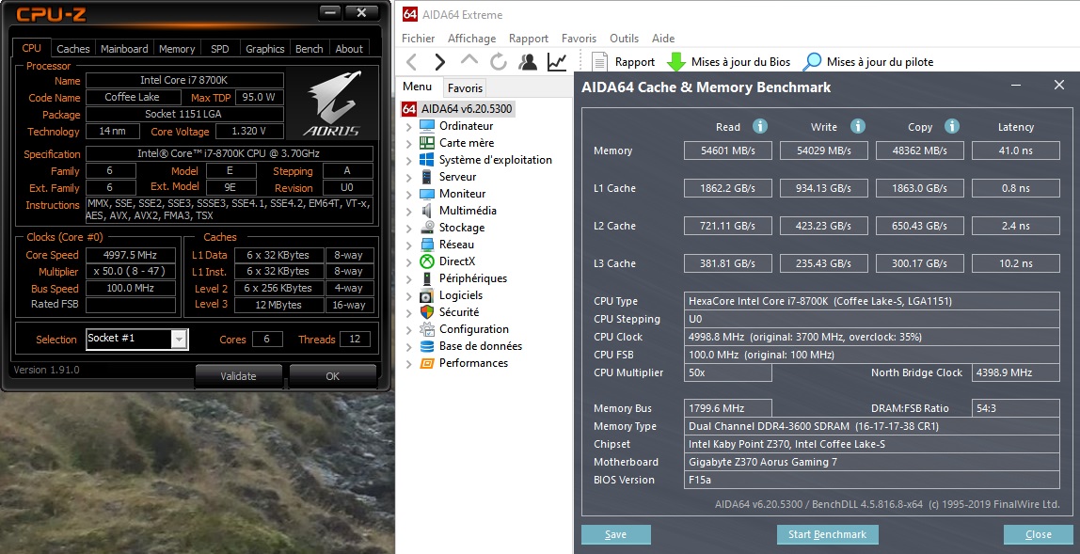Expand the Stockage tree node
The image size is (1080, 554).
tap(409, 228)
